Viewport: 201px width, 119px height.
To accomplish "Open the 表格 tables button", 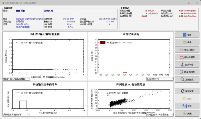I will pyautogui.click(x=187, y=42).
